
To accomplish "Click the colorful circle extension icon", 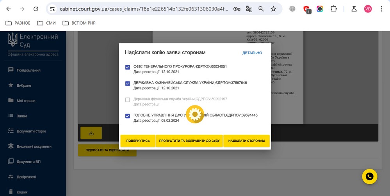I will 320,9.
